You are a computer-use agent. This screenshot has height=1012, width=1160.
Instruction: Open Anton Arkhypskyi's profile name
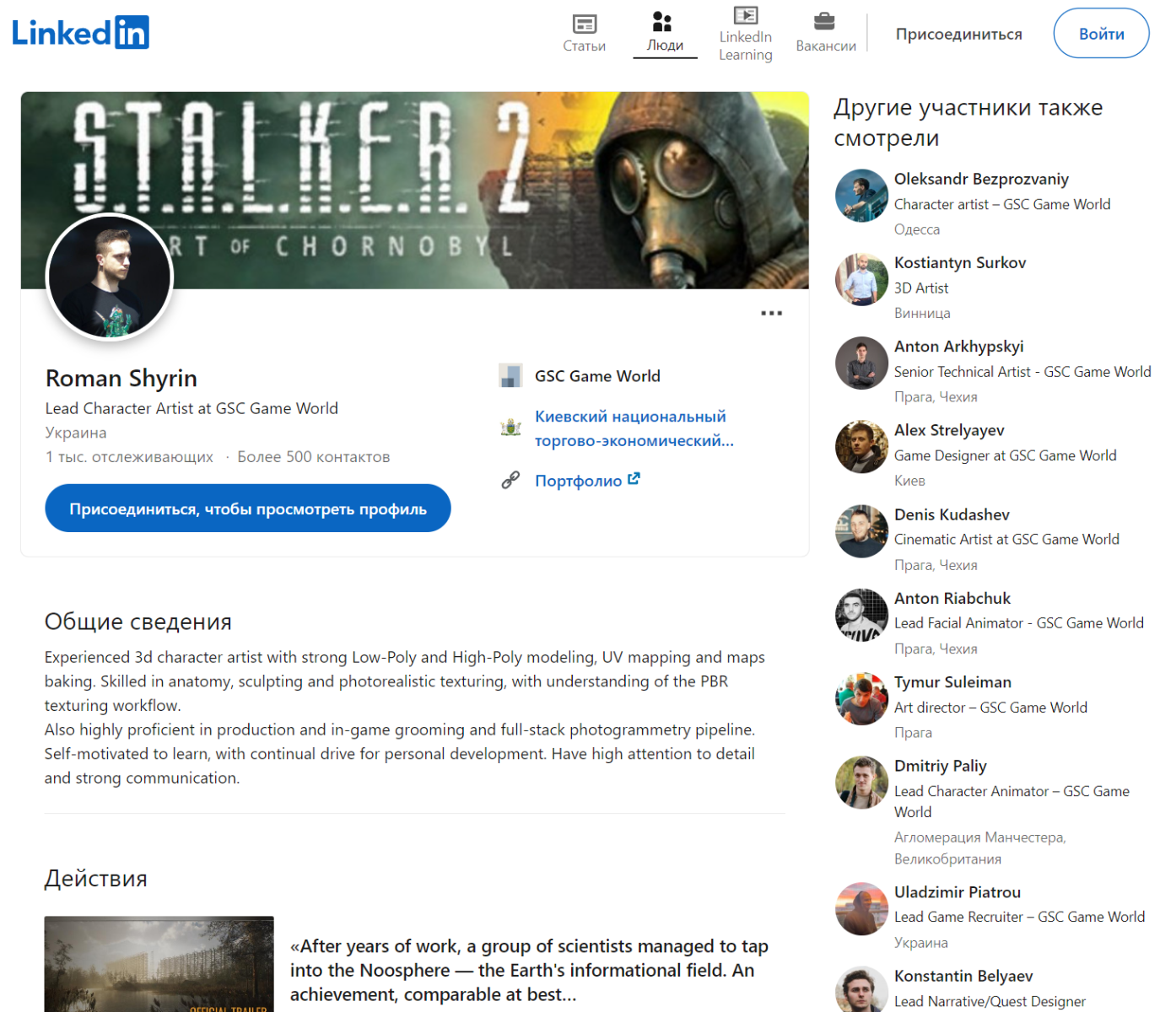pyautogui.click(x=958, y=347)
